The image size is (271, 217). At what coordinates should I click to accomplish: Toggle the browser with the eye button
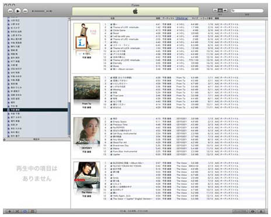tap(253, 211)
